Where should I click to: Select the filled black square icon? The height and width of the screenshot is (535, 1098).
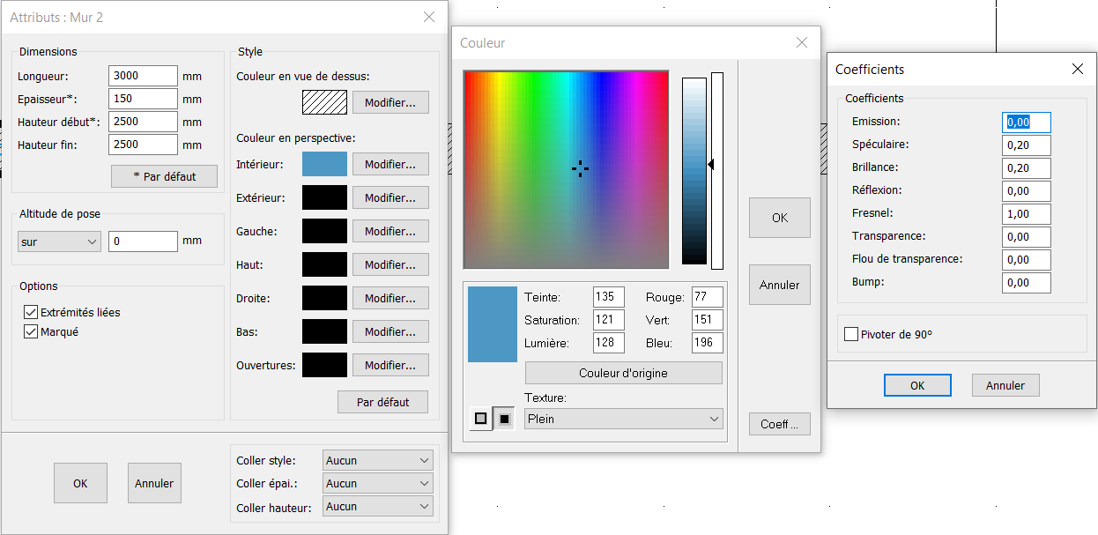pos(504,419)
